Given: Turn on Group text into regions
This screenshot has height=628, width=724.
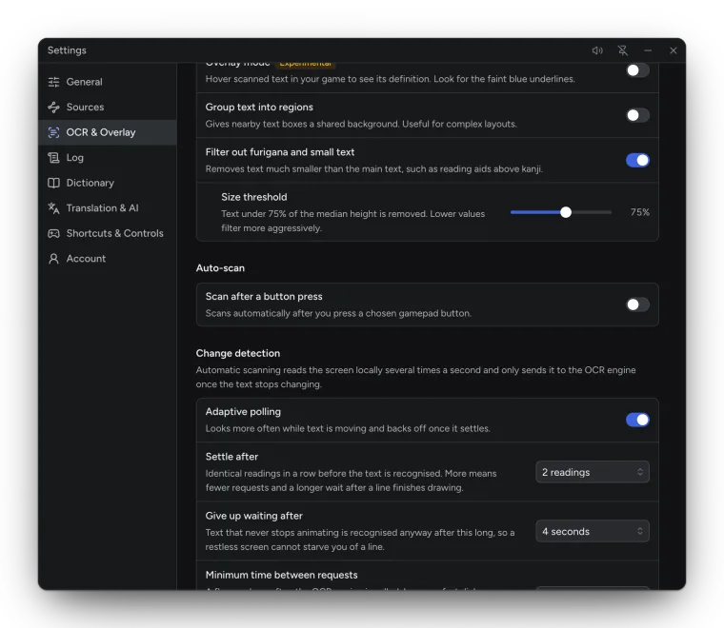Looking at the screenshot, I should pyautogui.click(x=637, y=115).
